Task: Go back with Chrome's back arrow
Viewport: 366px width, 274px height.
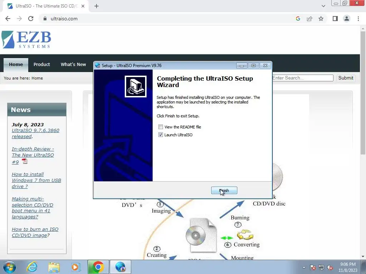Action: (x=8, y=19)
